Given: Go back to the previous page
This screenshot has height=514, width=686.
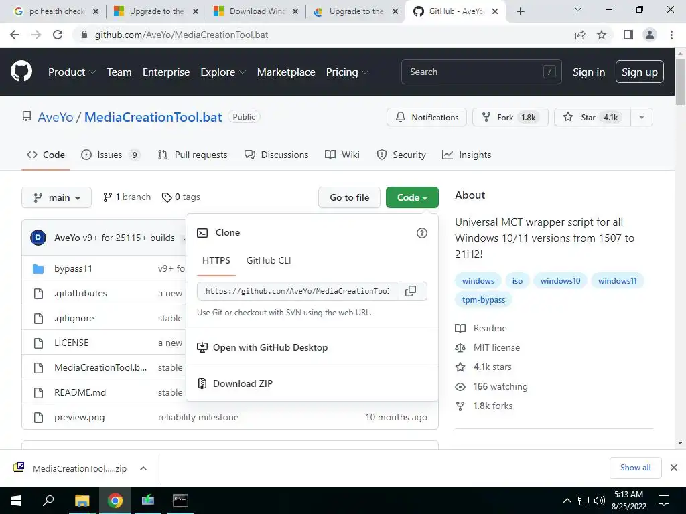Looking at the screenshot, I should [15, 35].
